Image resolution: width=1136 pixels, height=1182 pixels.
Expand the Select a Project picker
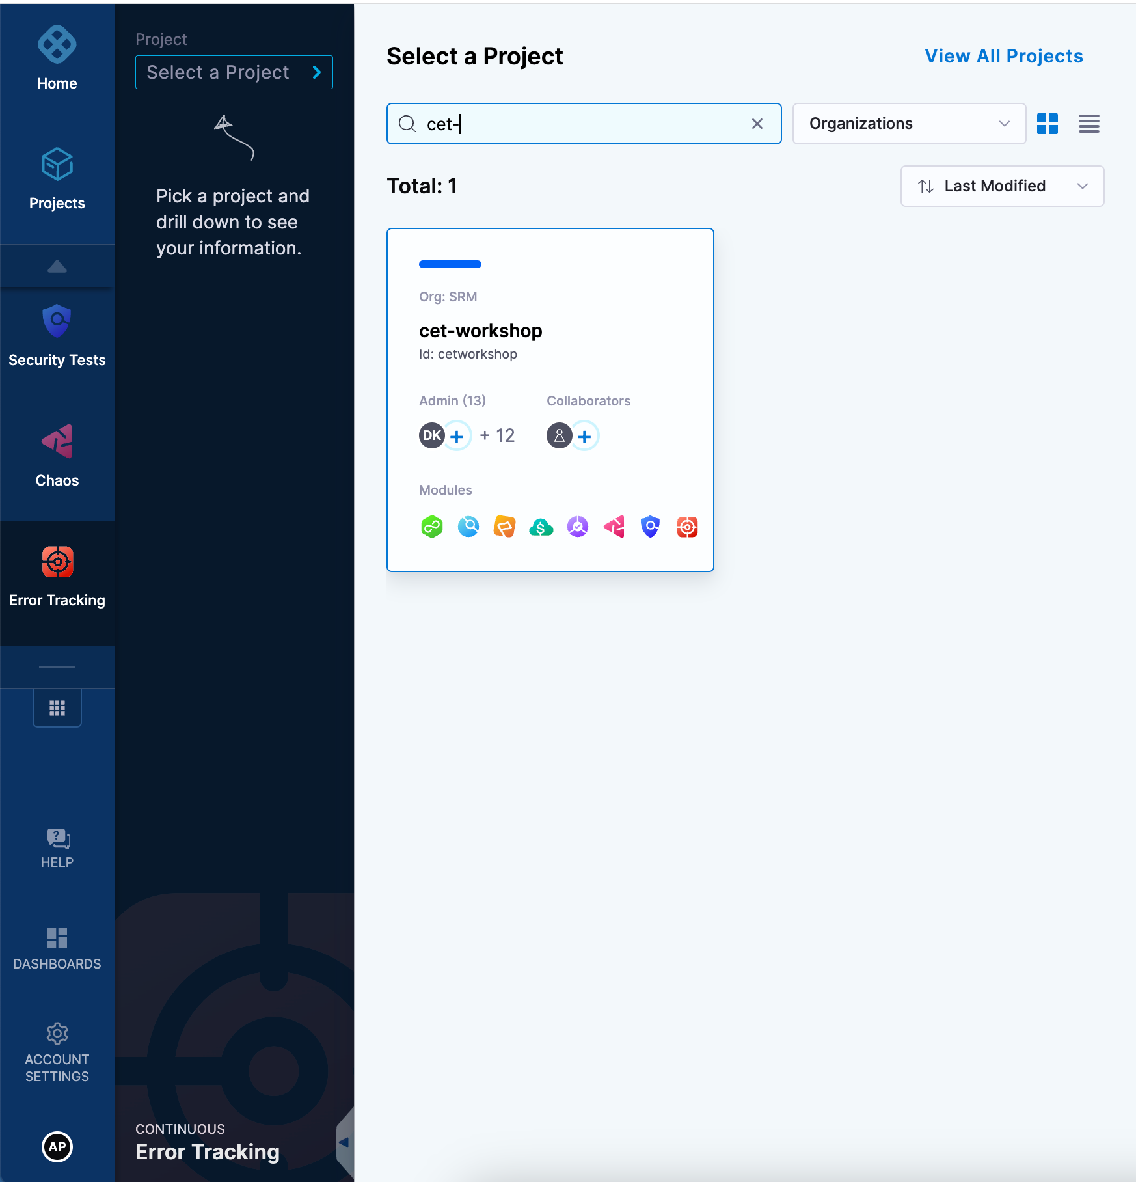point(234,72)
